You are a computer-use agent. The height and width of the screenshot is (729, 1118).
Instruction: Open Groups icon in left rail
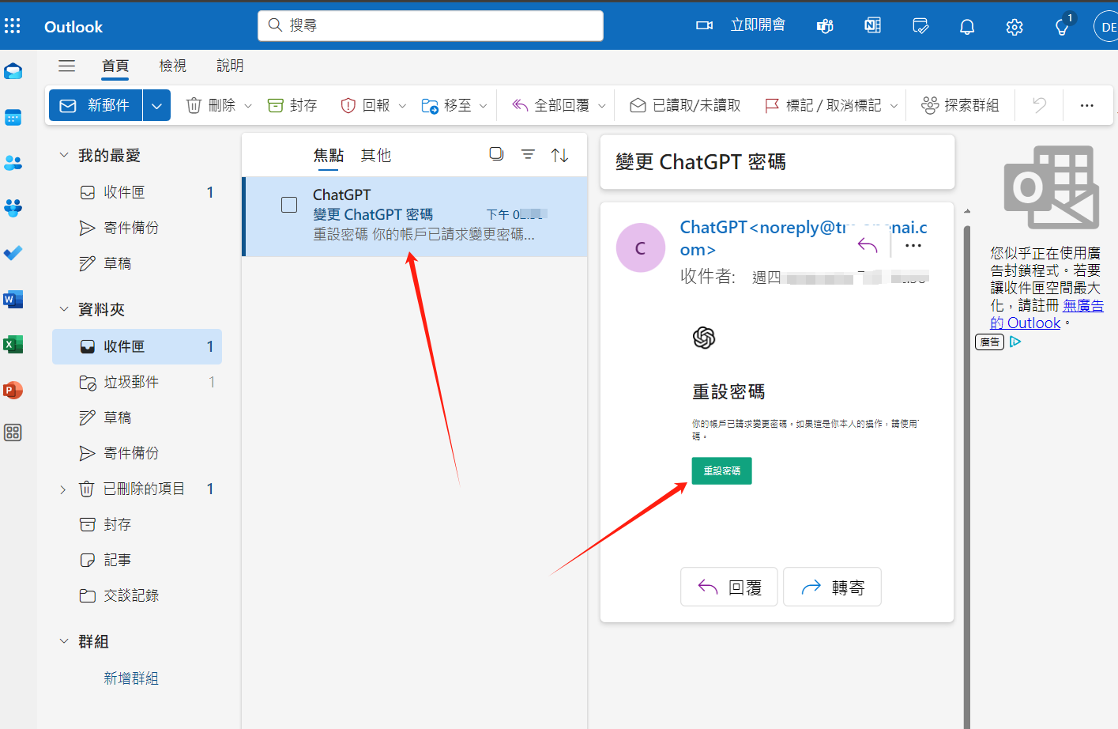(x=13, y=208)
